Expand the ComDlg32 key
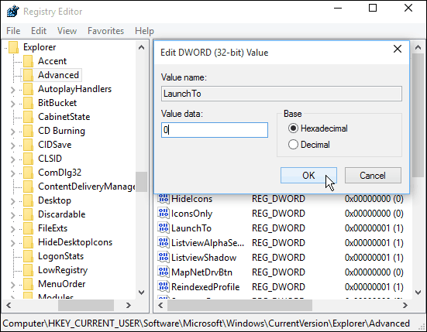 12,173
